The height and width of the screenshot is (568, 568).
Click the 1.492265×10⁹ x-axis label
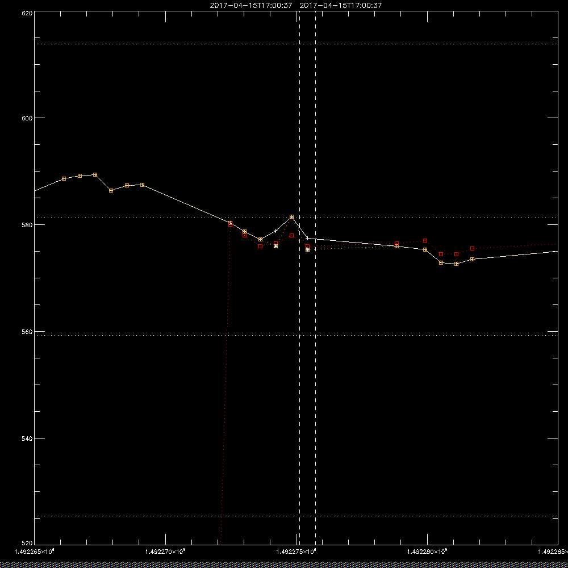coord(34,552)
